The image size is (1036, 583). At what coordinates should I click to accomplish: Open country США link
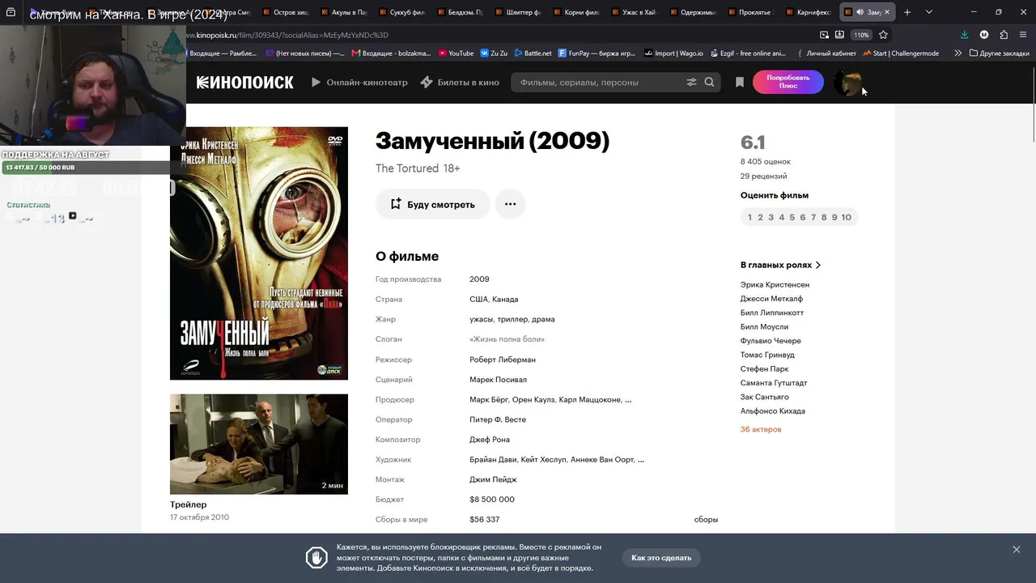479,300
